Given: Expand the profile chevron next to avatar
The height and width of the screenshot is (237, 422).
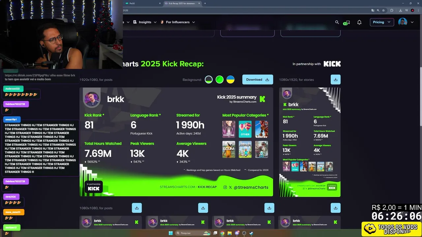Looking at the screenshot, I should 412,22.
